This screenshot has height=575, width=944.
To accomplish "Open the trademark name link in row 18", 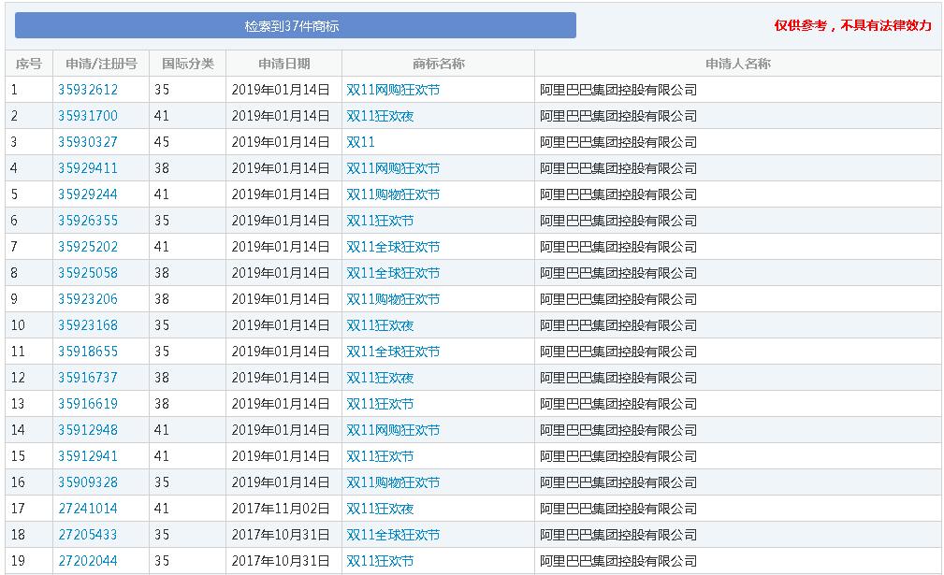I will click(x=393, y=535).
